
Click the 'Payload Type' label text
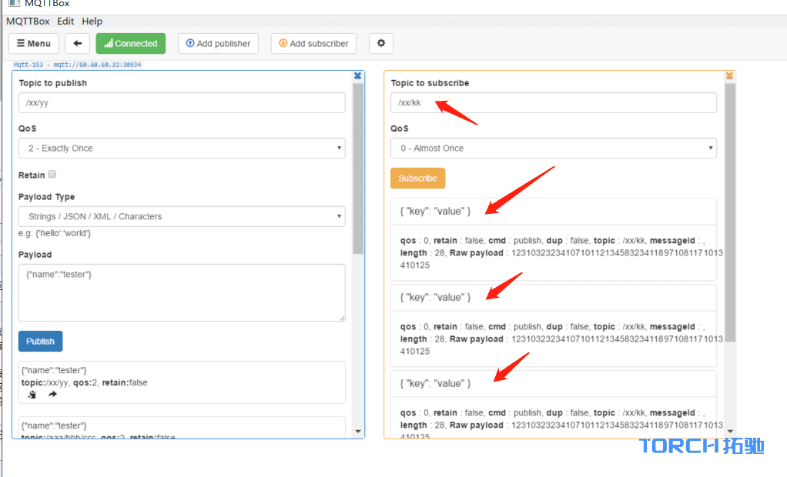(x=47, y=197)
